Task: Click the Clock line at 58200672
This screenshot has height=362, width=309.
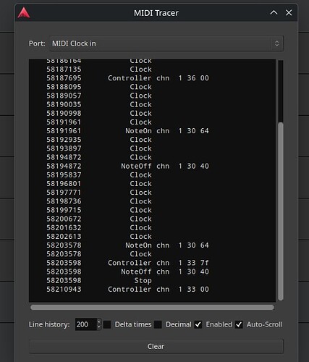Action: [x=99, y=219]
